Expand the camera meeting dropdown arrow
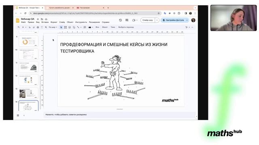 point(137,20)
